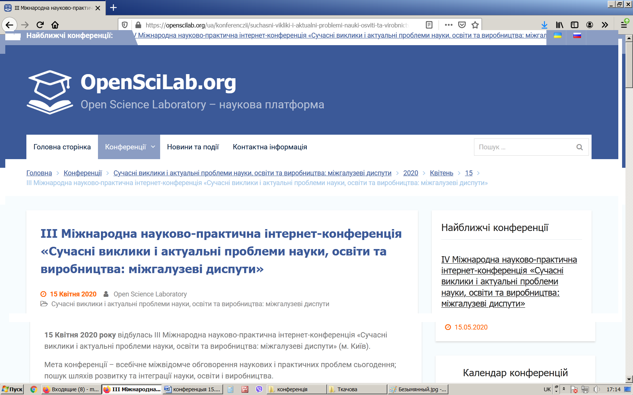Open Firefox downloads arrow icon
The height and width of the screenshot is (395, 633).
click(544, 25)
